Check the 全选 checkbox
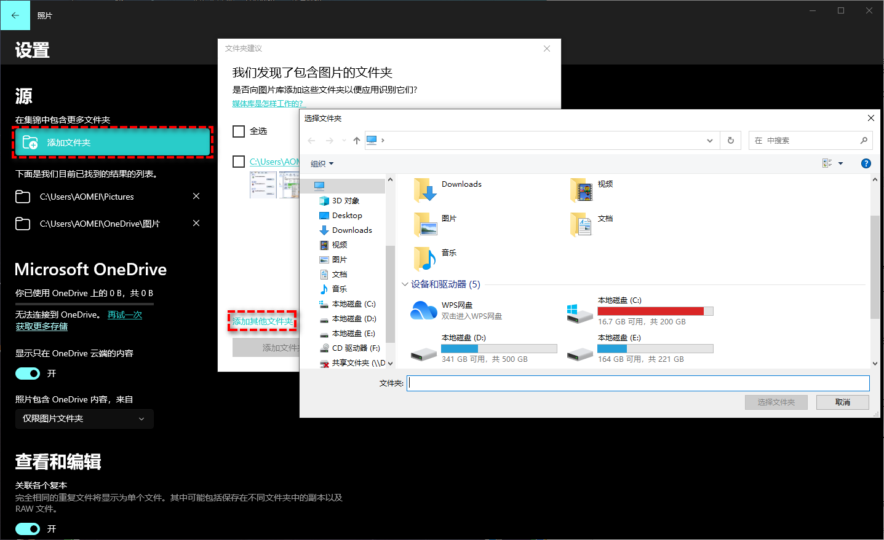Viewport: 884px width, 540px height. click(239, 131)
